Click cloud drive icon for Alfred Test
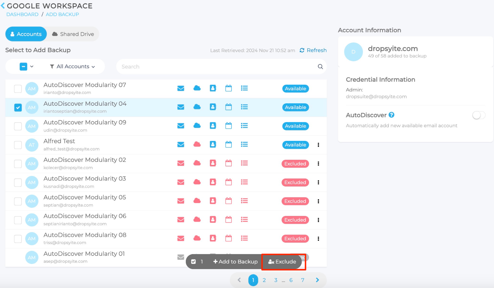Image resolution: width=494 pixels, height=288 pixels. (197, 144)
